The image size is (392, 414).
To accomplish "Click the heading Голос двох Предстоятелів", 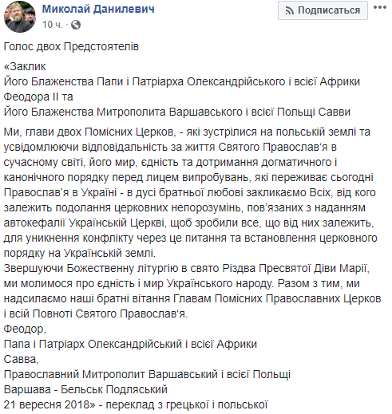I will (71, 46).
